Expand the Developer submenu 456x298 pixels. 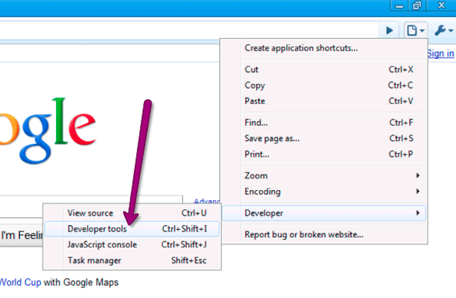[x=264, y=213]
